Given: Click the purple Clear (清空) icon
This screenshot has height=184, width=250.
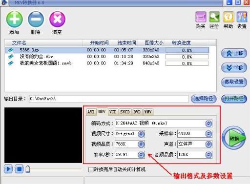Looking at the screenshot, I should (57, 19).
